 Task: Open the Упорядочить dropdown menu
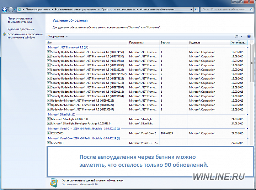click(58, 36)
